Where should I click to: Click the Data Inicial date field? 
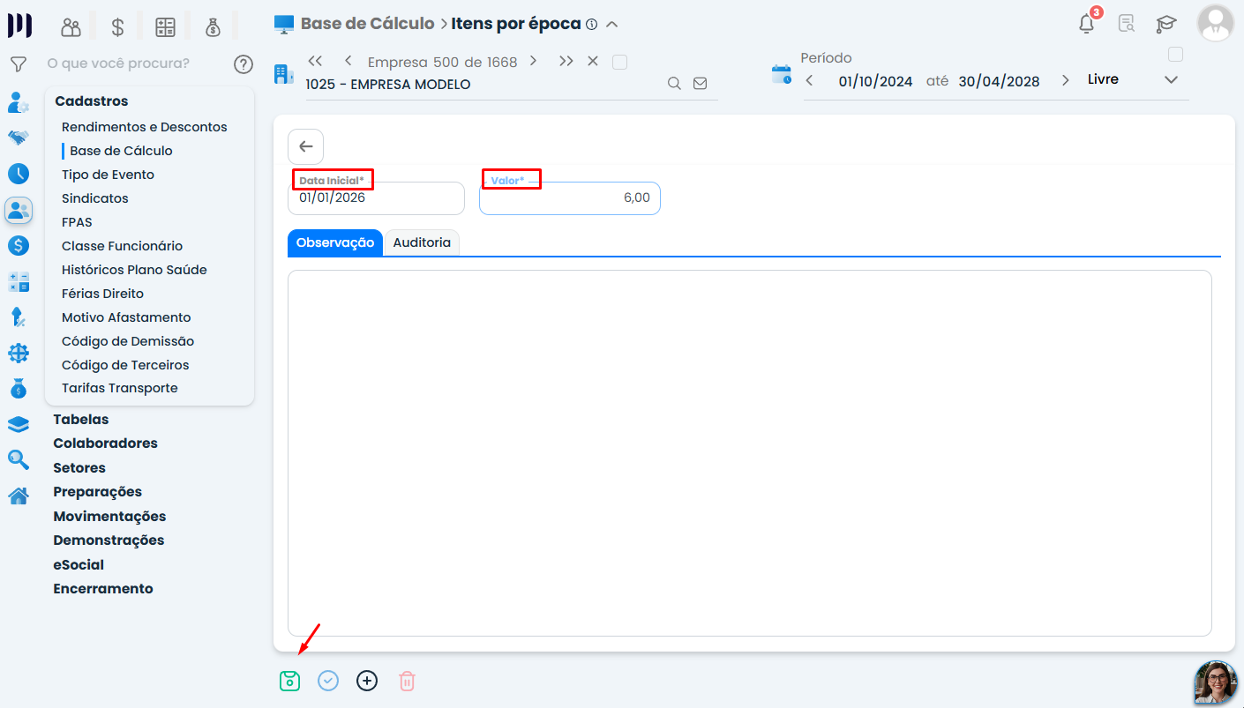pos(376,198)
